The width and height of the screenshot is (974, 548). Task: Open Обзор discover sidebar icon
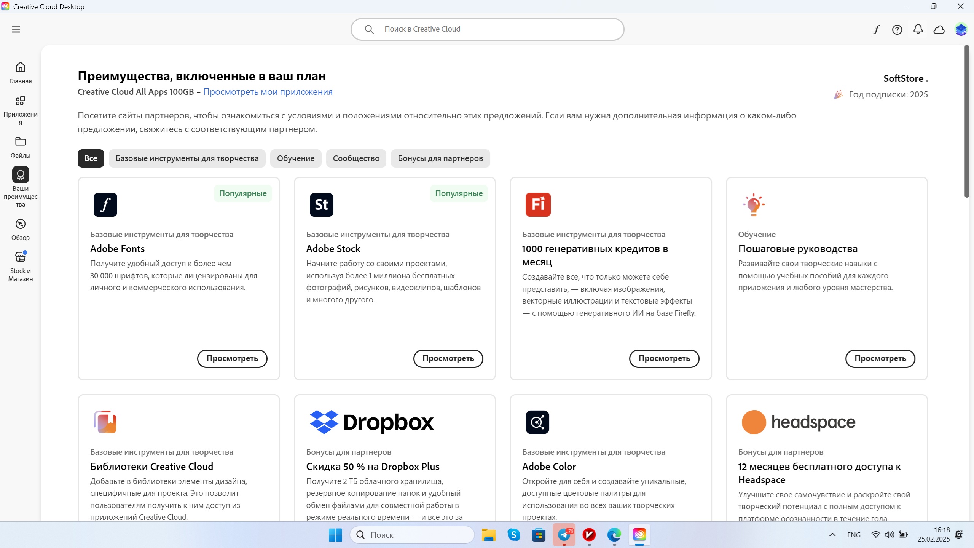(21, 229)
